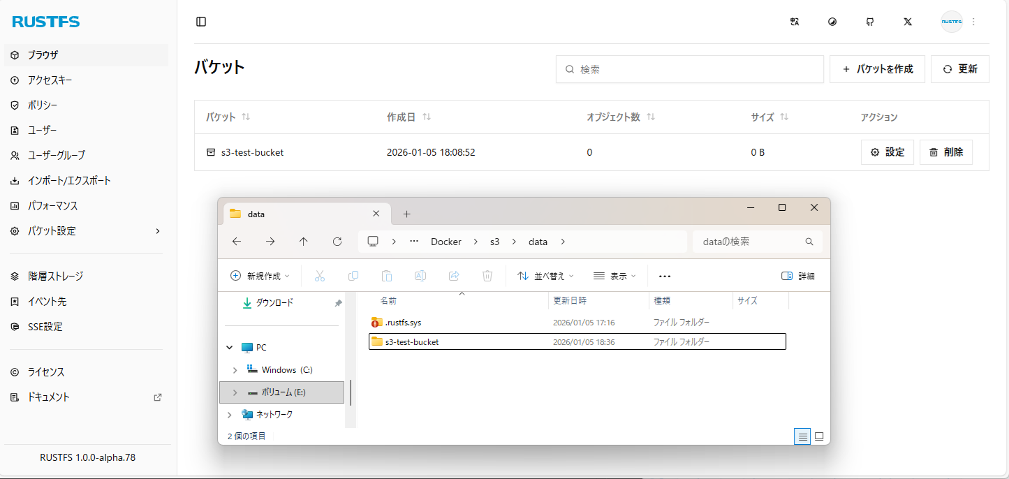Open アクセスキー in the sidebar

(x=50, y=80)
